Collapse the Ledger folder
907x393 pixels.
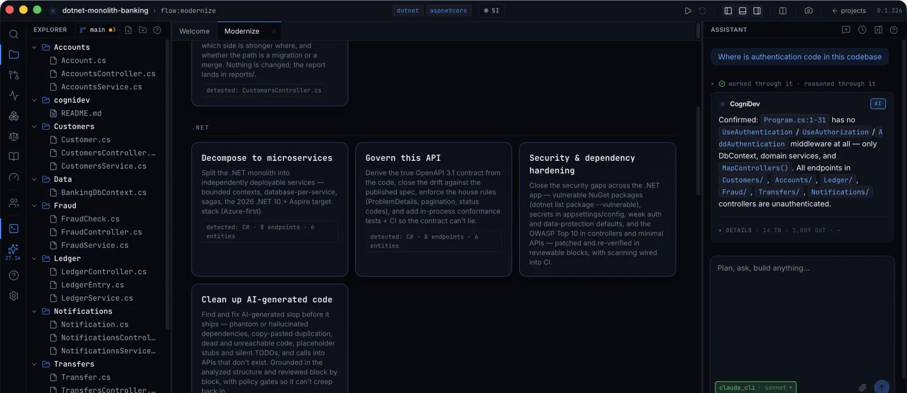34,258
